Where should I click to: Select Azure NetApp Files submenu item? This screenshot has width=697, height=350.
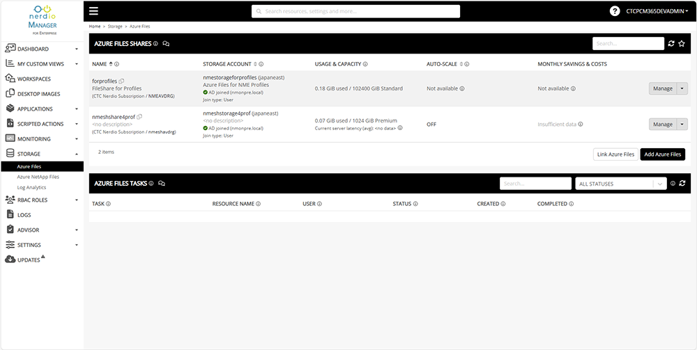(38, 177)
